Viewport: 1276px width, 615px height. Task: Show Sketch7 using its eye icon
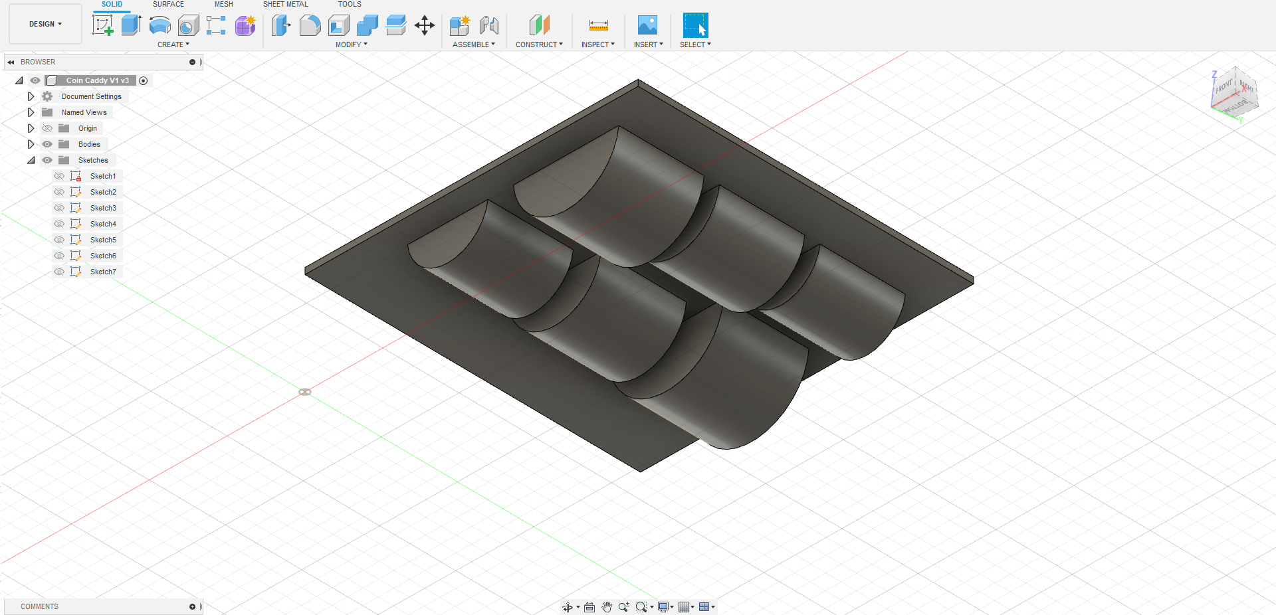coord(59,272)
